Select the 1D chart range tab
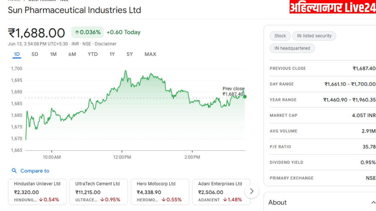 (17, 54)
